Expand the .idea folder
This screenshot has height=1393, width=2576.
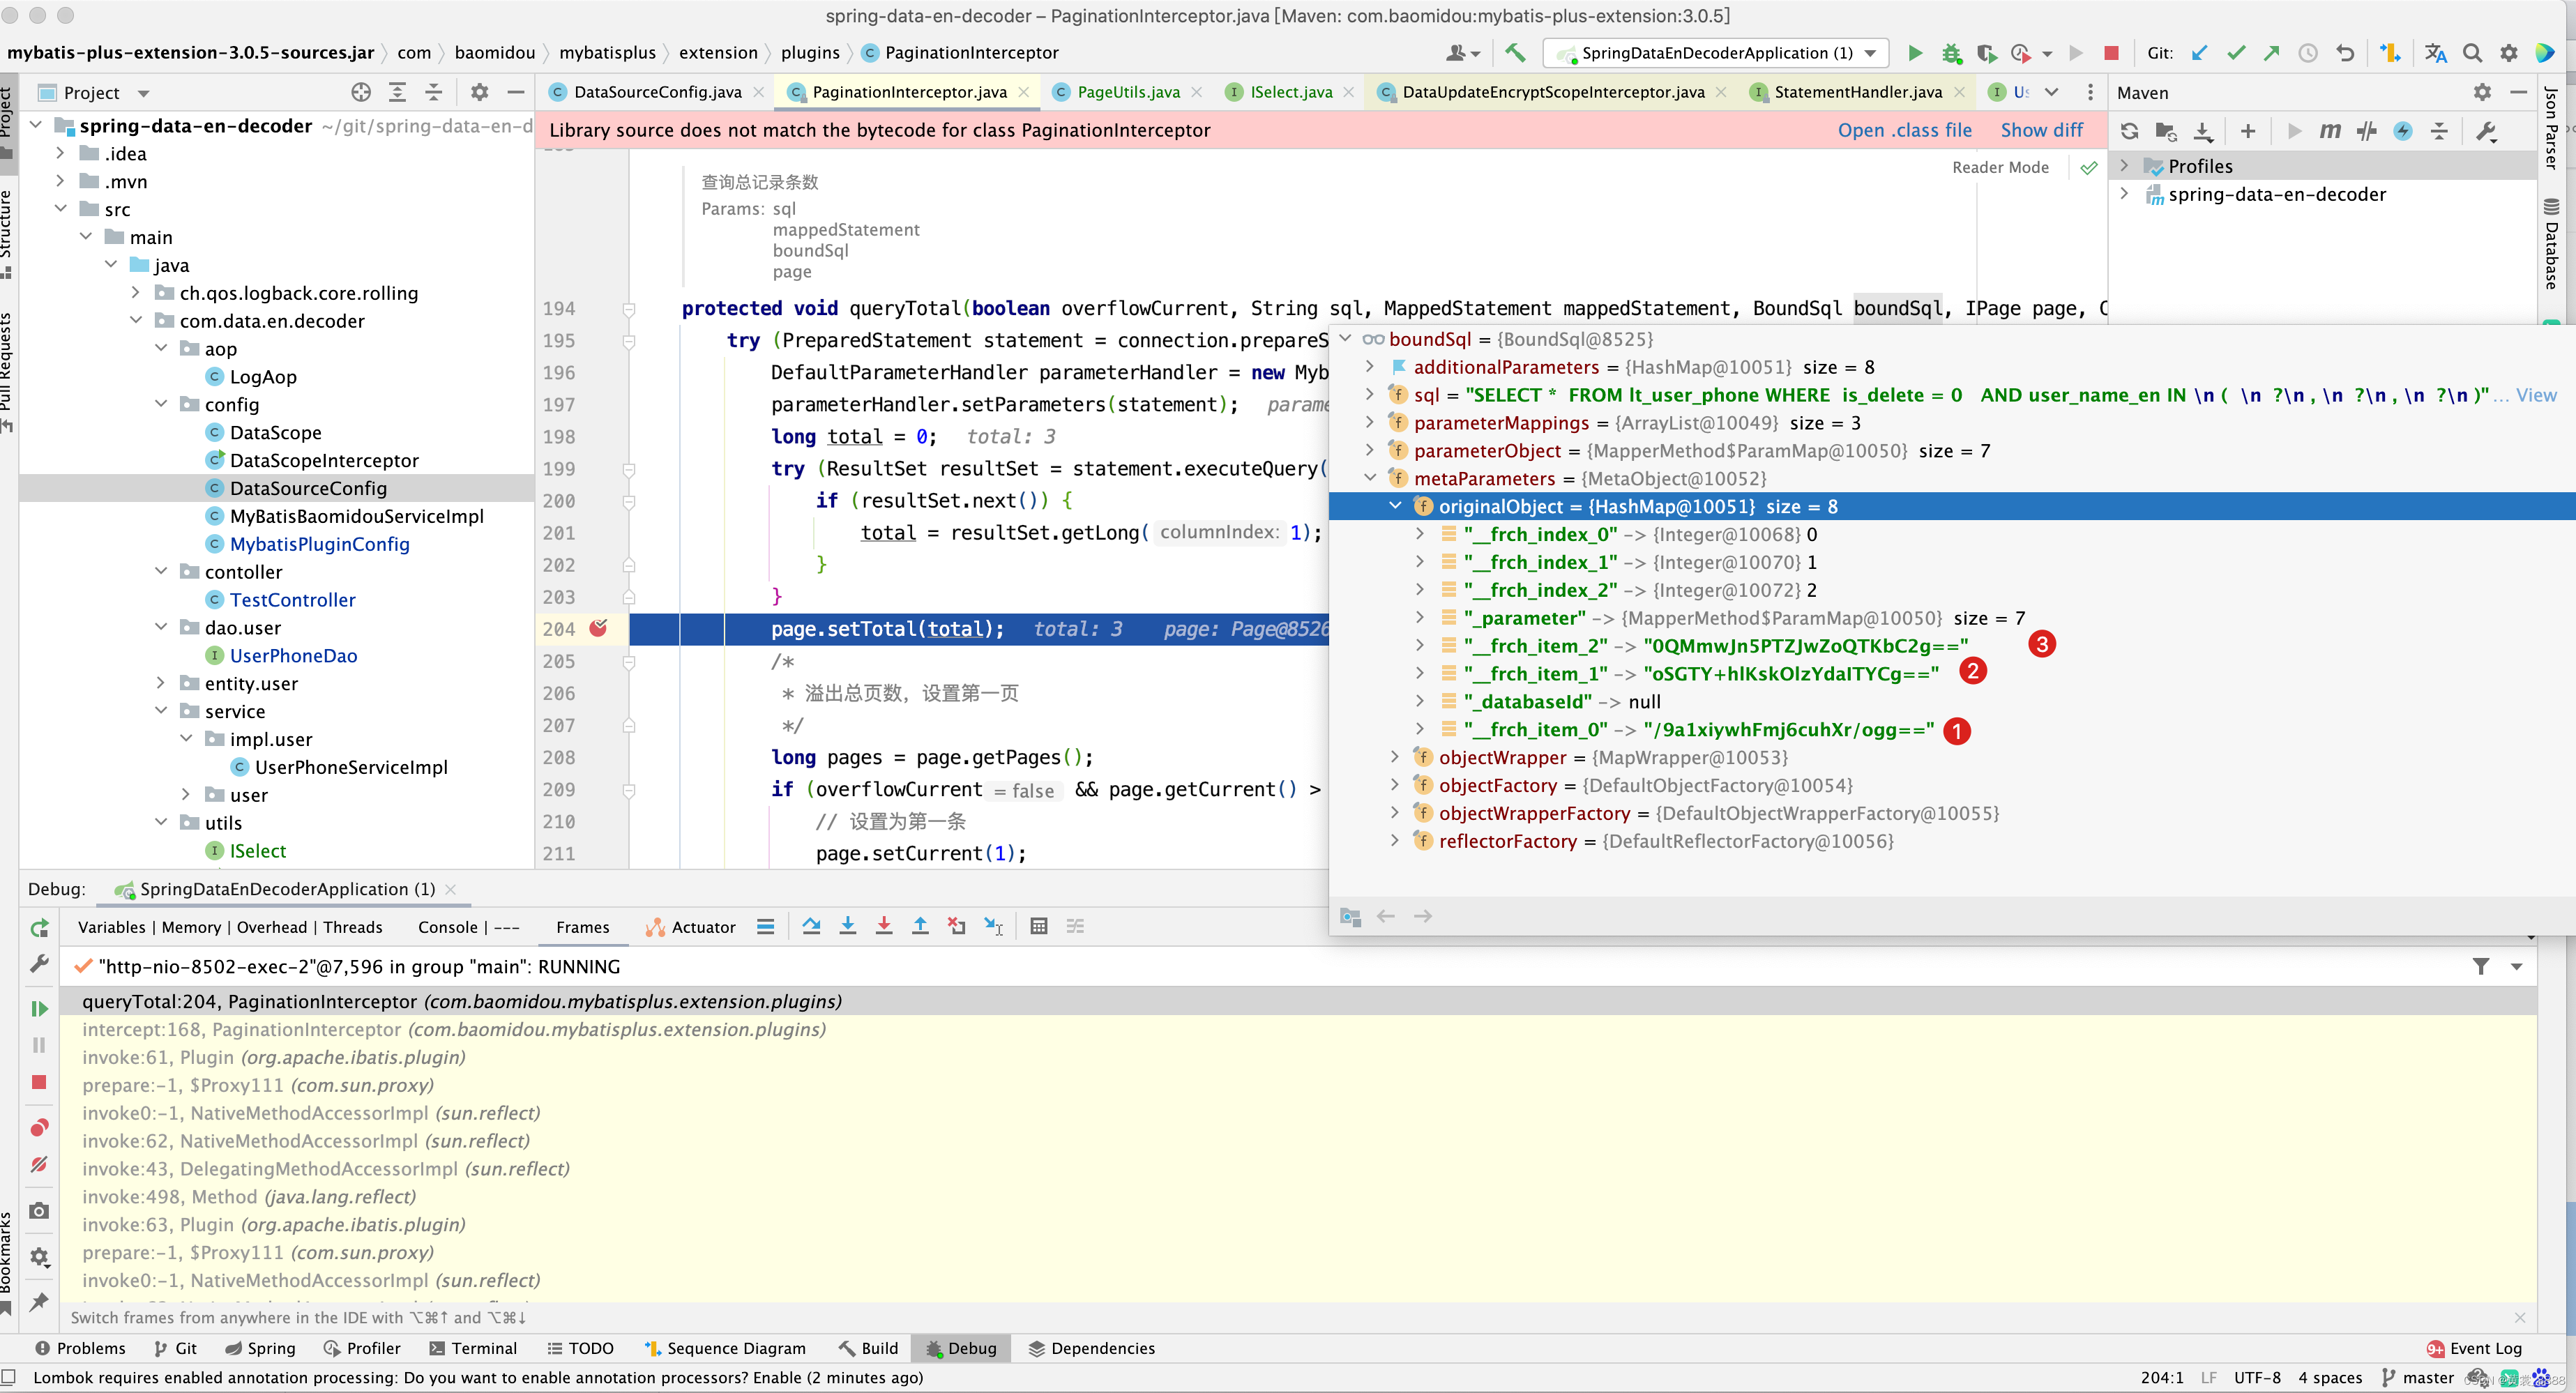[x=60, y=153]
